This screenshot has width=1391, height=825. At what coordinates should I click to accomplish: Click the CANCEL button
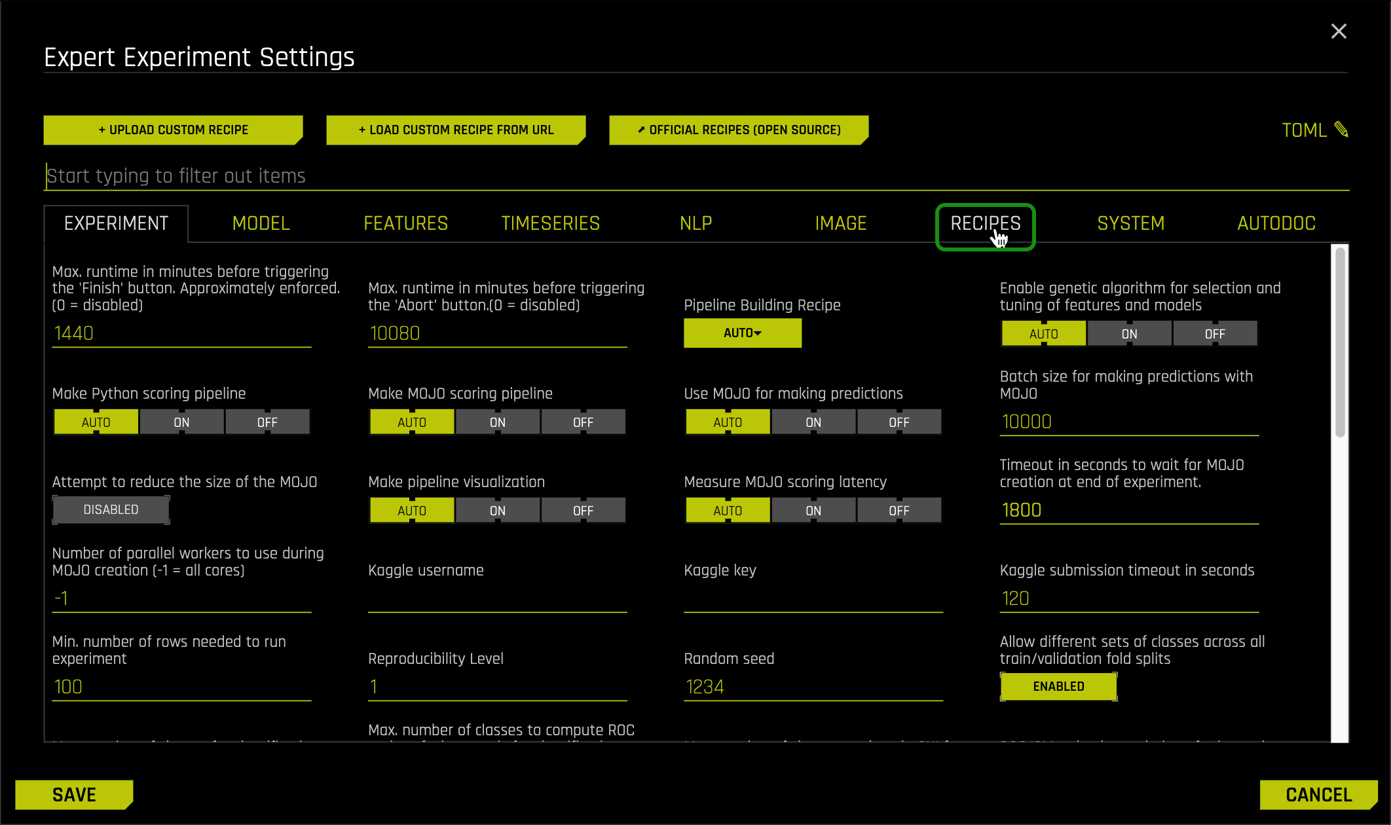click(x=1318, y=795)
